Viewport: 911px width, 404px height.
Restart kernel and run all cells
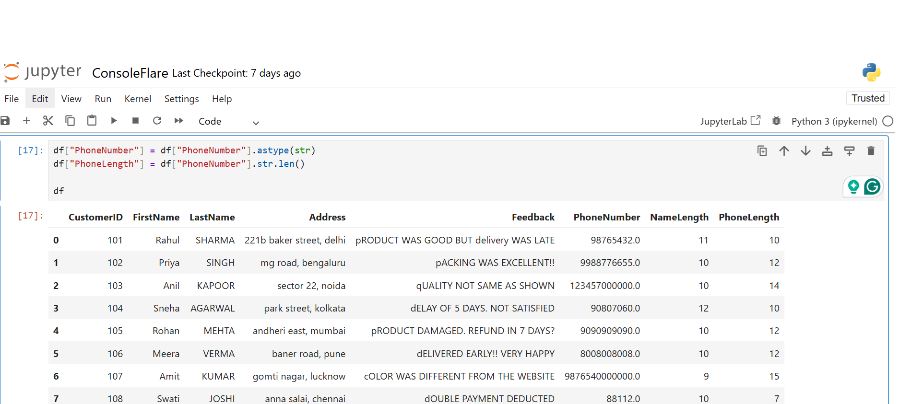point(179,121)
